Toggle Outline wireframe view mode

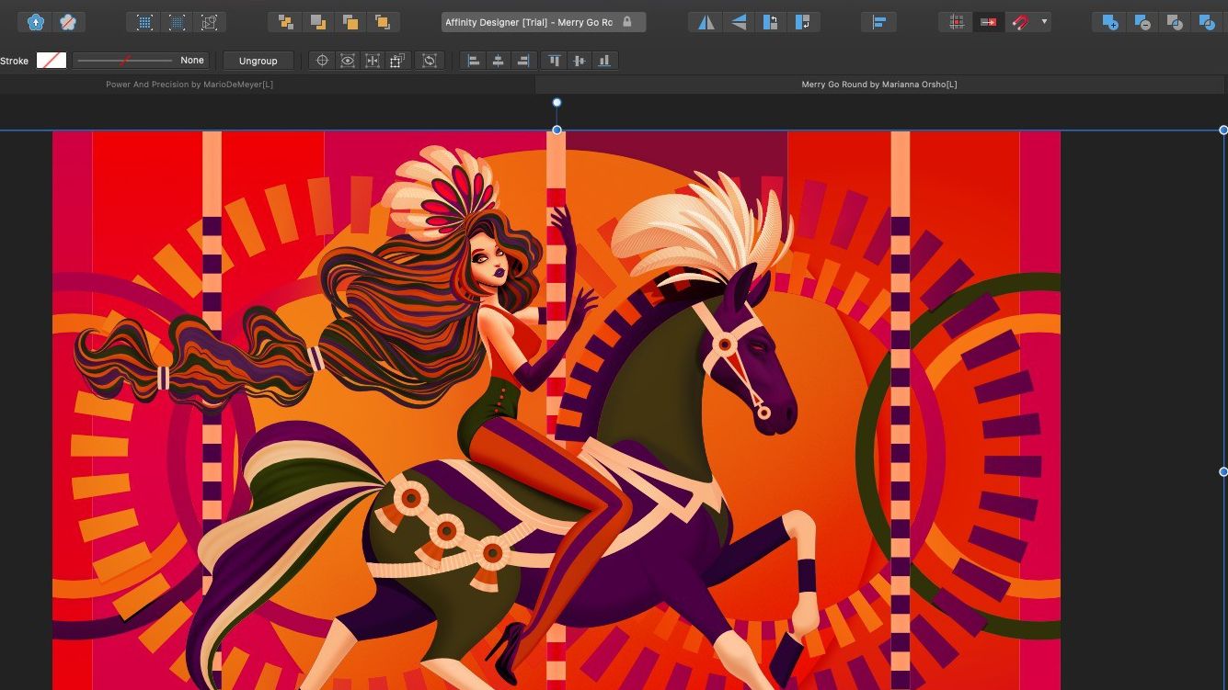tap(210, 22)
